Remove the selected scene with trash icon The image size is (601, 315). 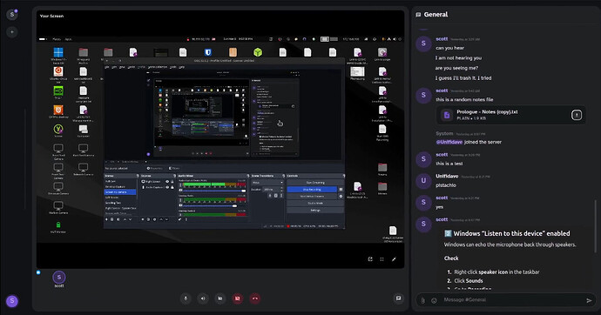pos(111,219)
